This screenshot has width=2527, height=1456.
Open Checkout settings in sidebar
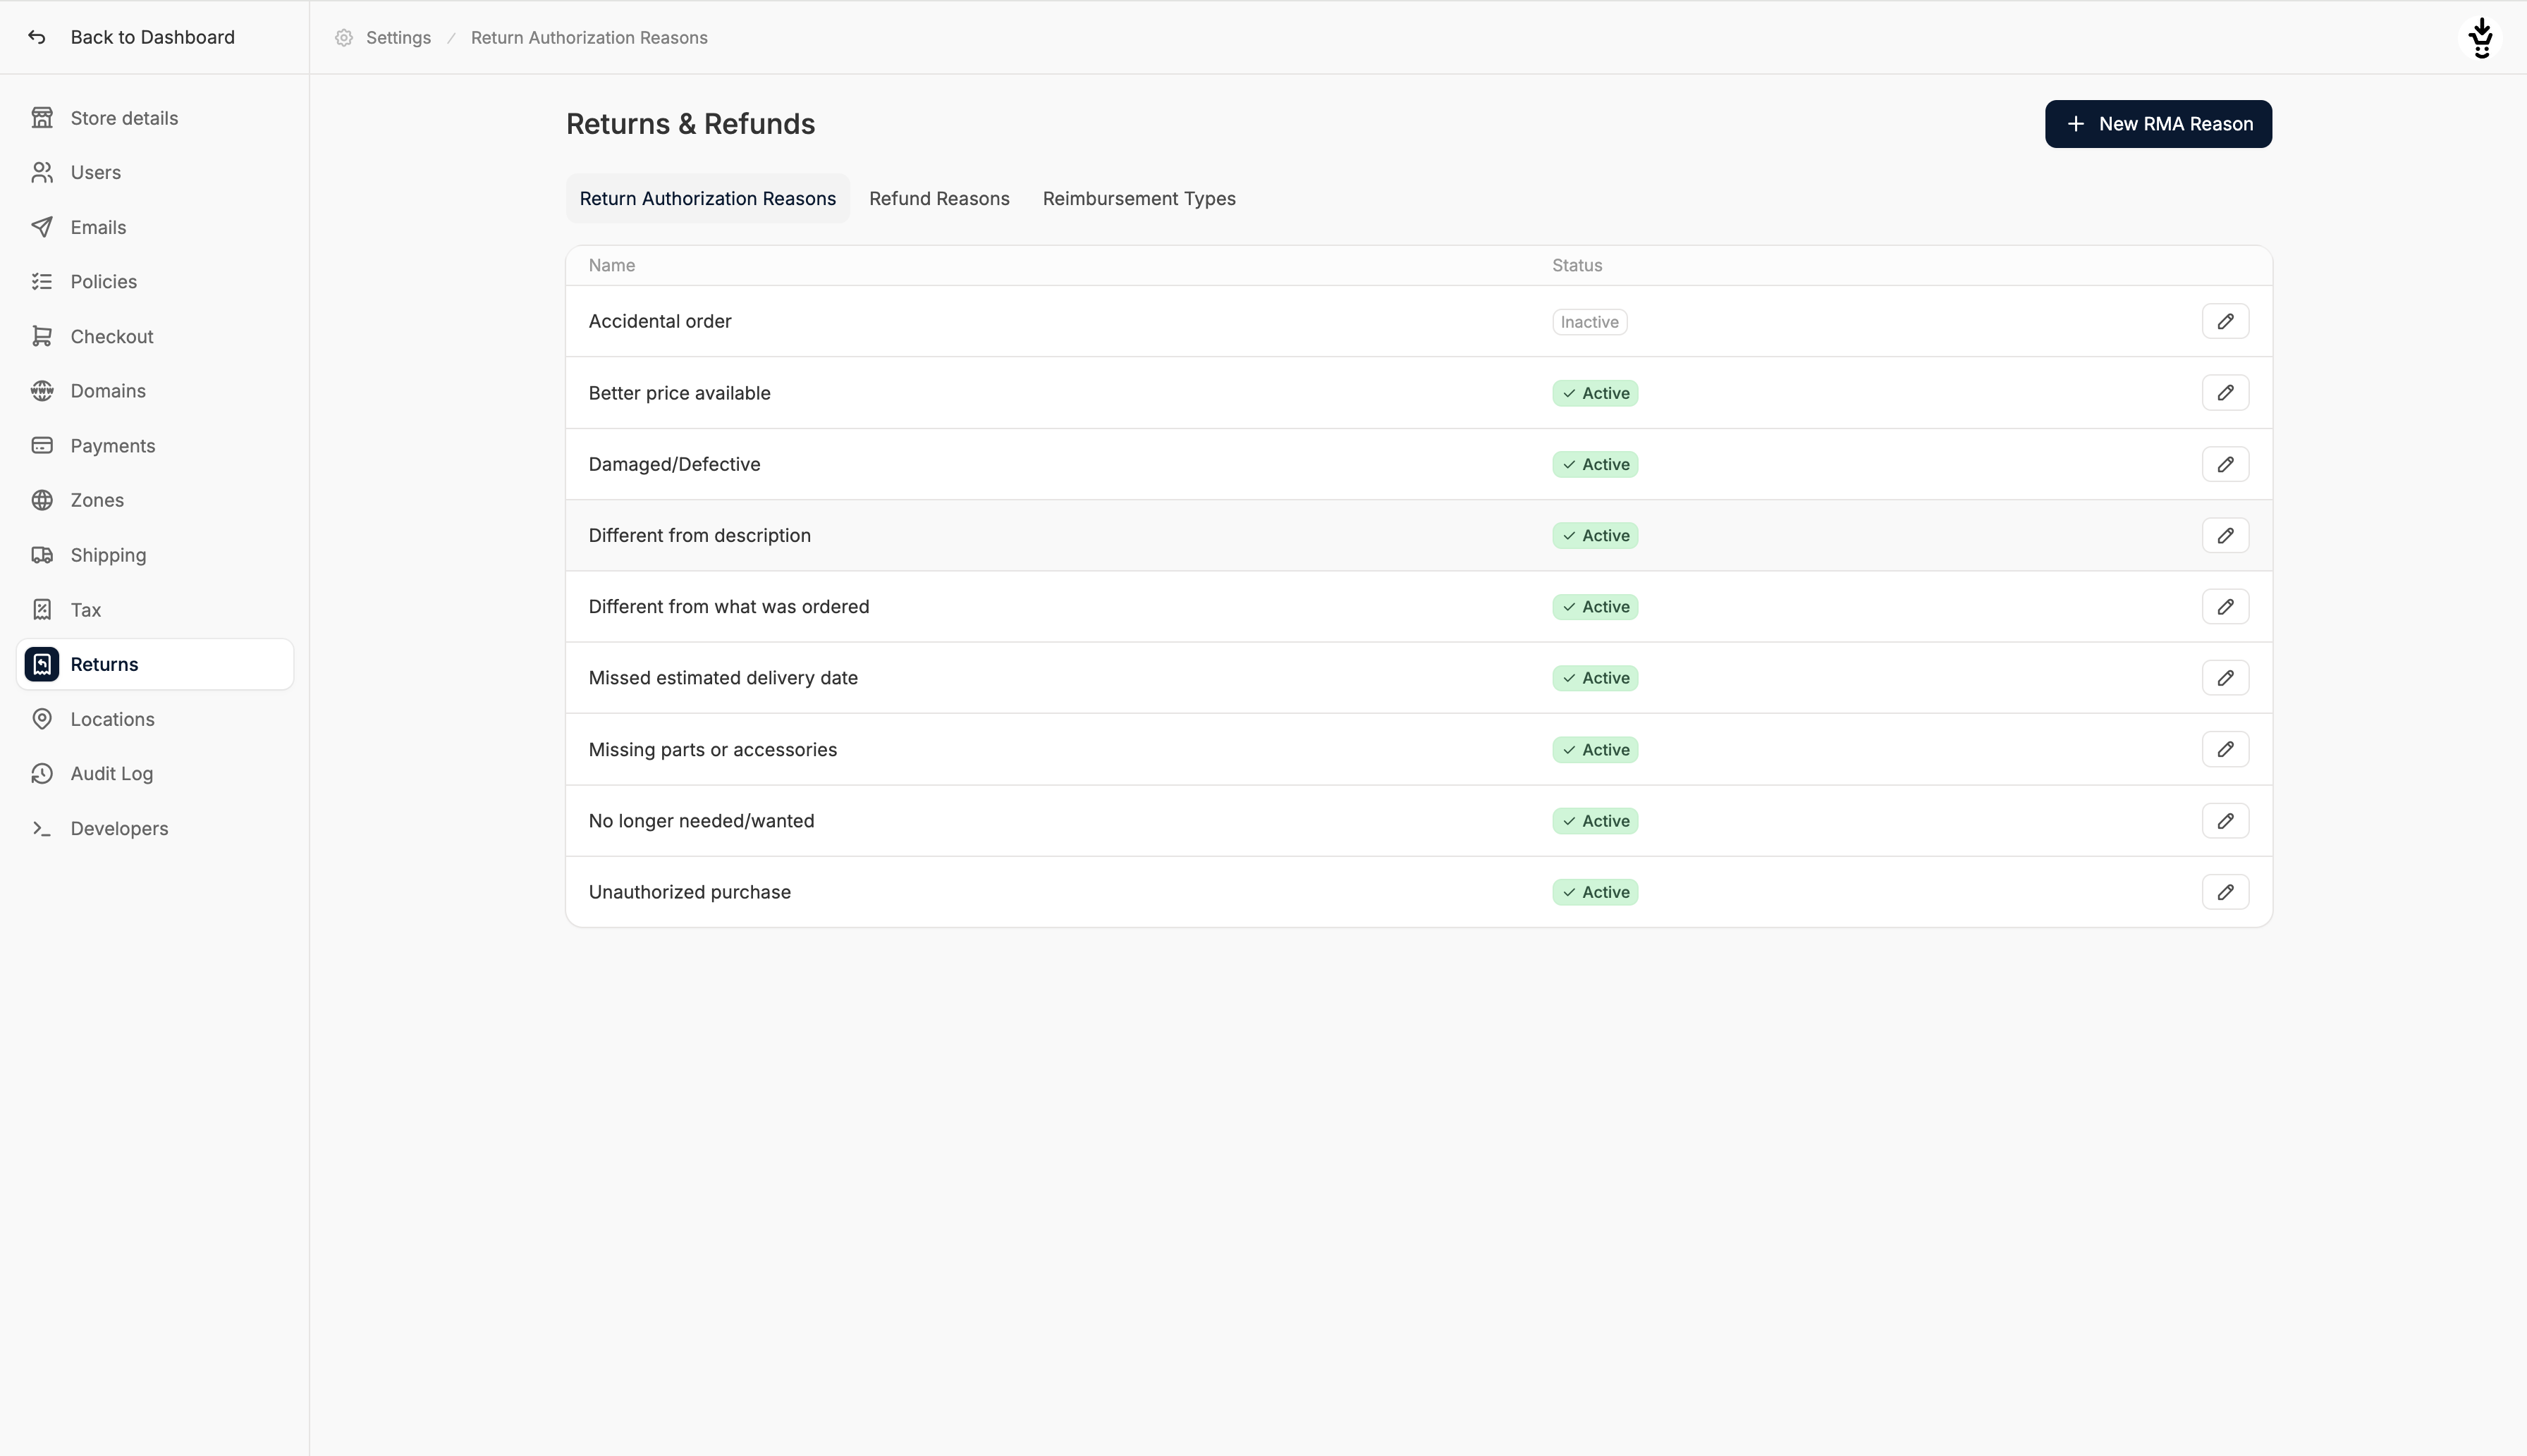(111, 336)
